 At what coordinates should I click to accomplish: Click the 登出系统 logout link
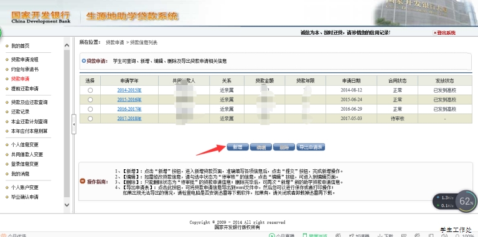click(x=444, y=33)
